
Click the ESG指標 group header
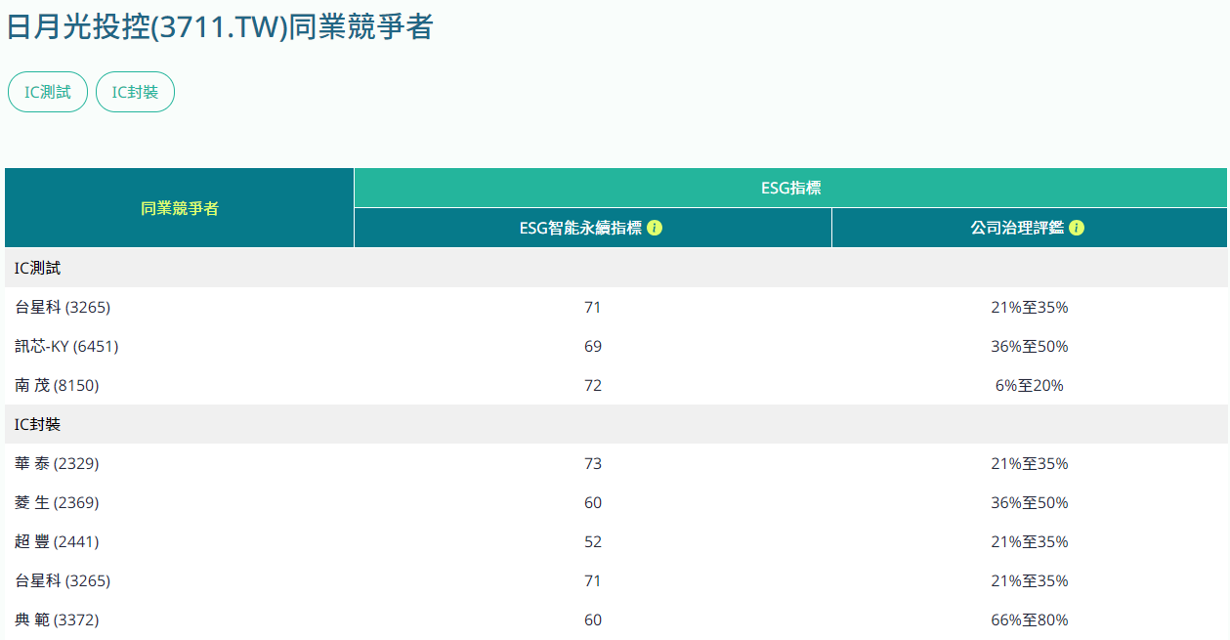pyautogui.click(x=789, y=188)
